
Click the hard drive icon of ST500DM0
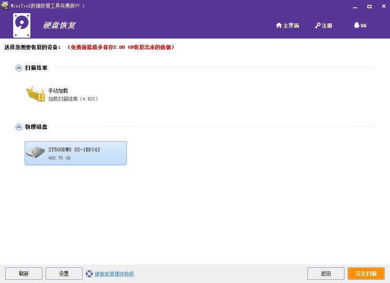(36, 153)
